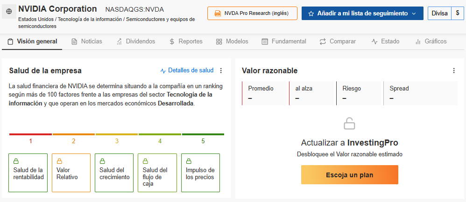466x202 pixels.
Task: Click the dark green score segment labeled 5
Action: tap(203, 135)
